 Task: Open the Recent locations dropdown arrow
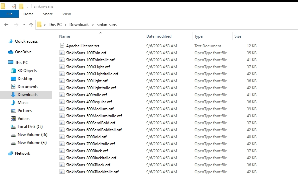pos(24,24)
